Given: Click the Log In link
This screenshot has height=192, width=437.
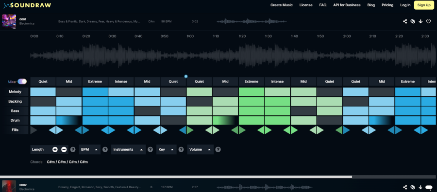Looking at the screenshot, I should (405, 5).
